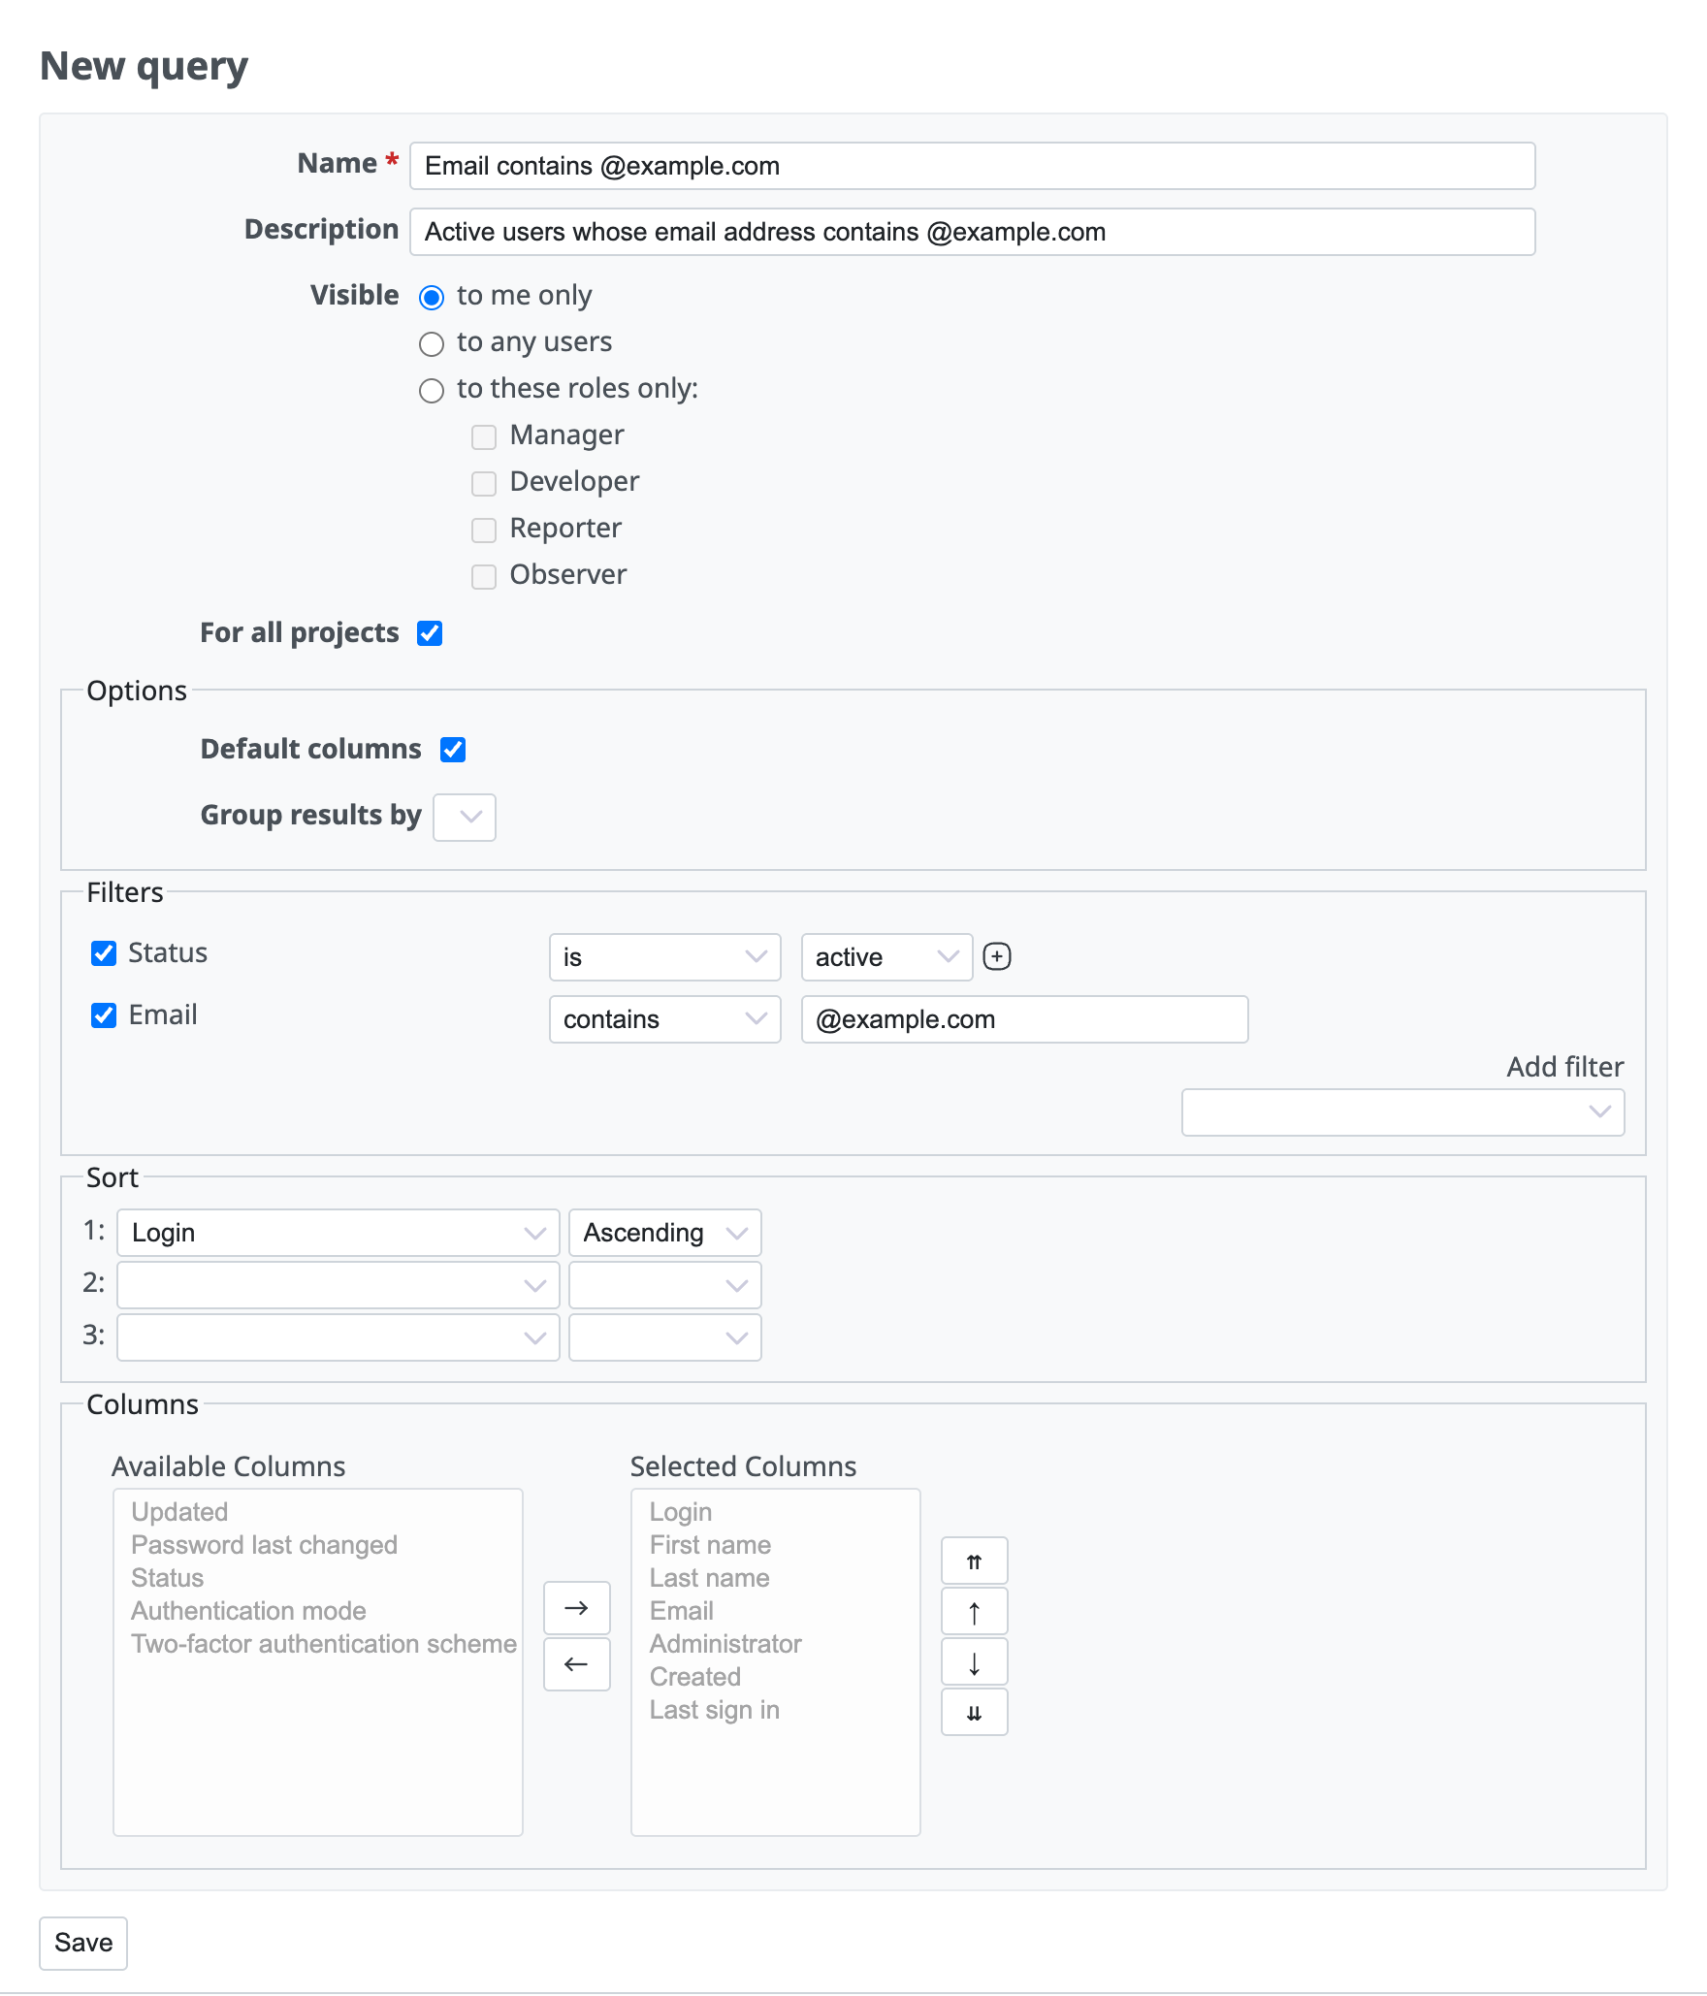The width and height of the screenshot is (1707, 1996).
Task: Move selected column to top with double up arrow
Action: pyautogui.click(x=974, y=1561)
